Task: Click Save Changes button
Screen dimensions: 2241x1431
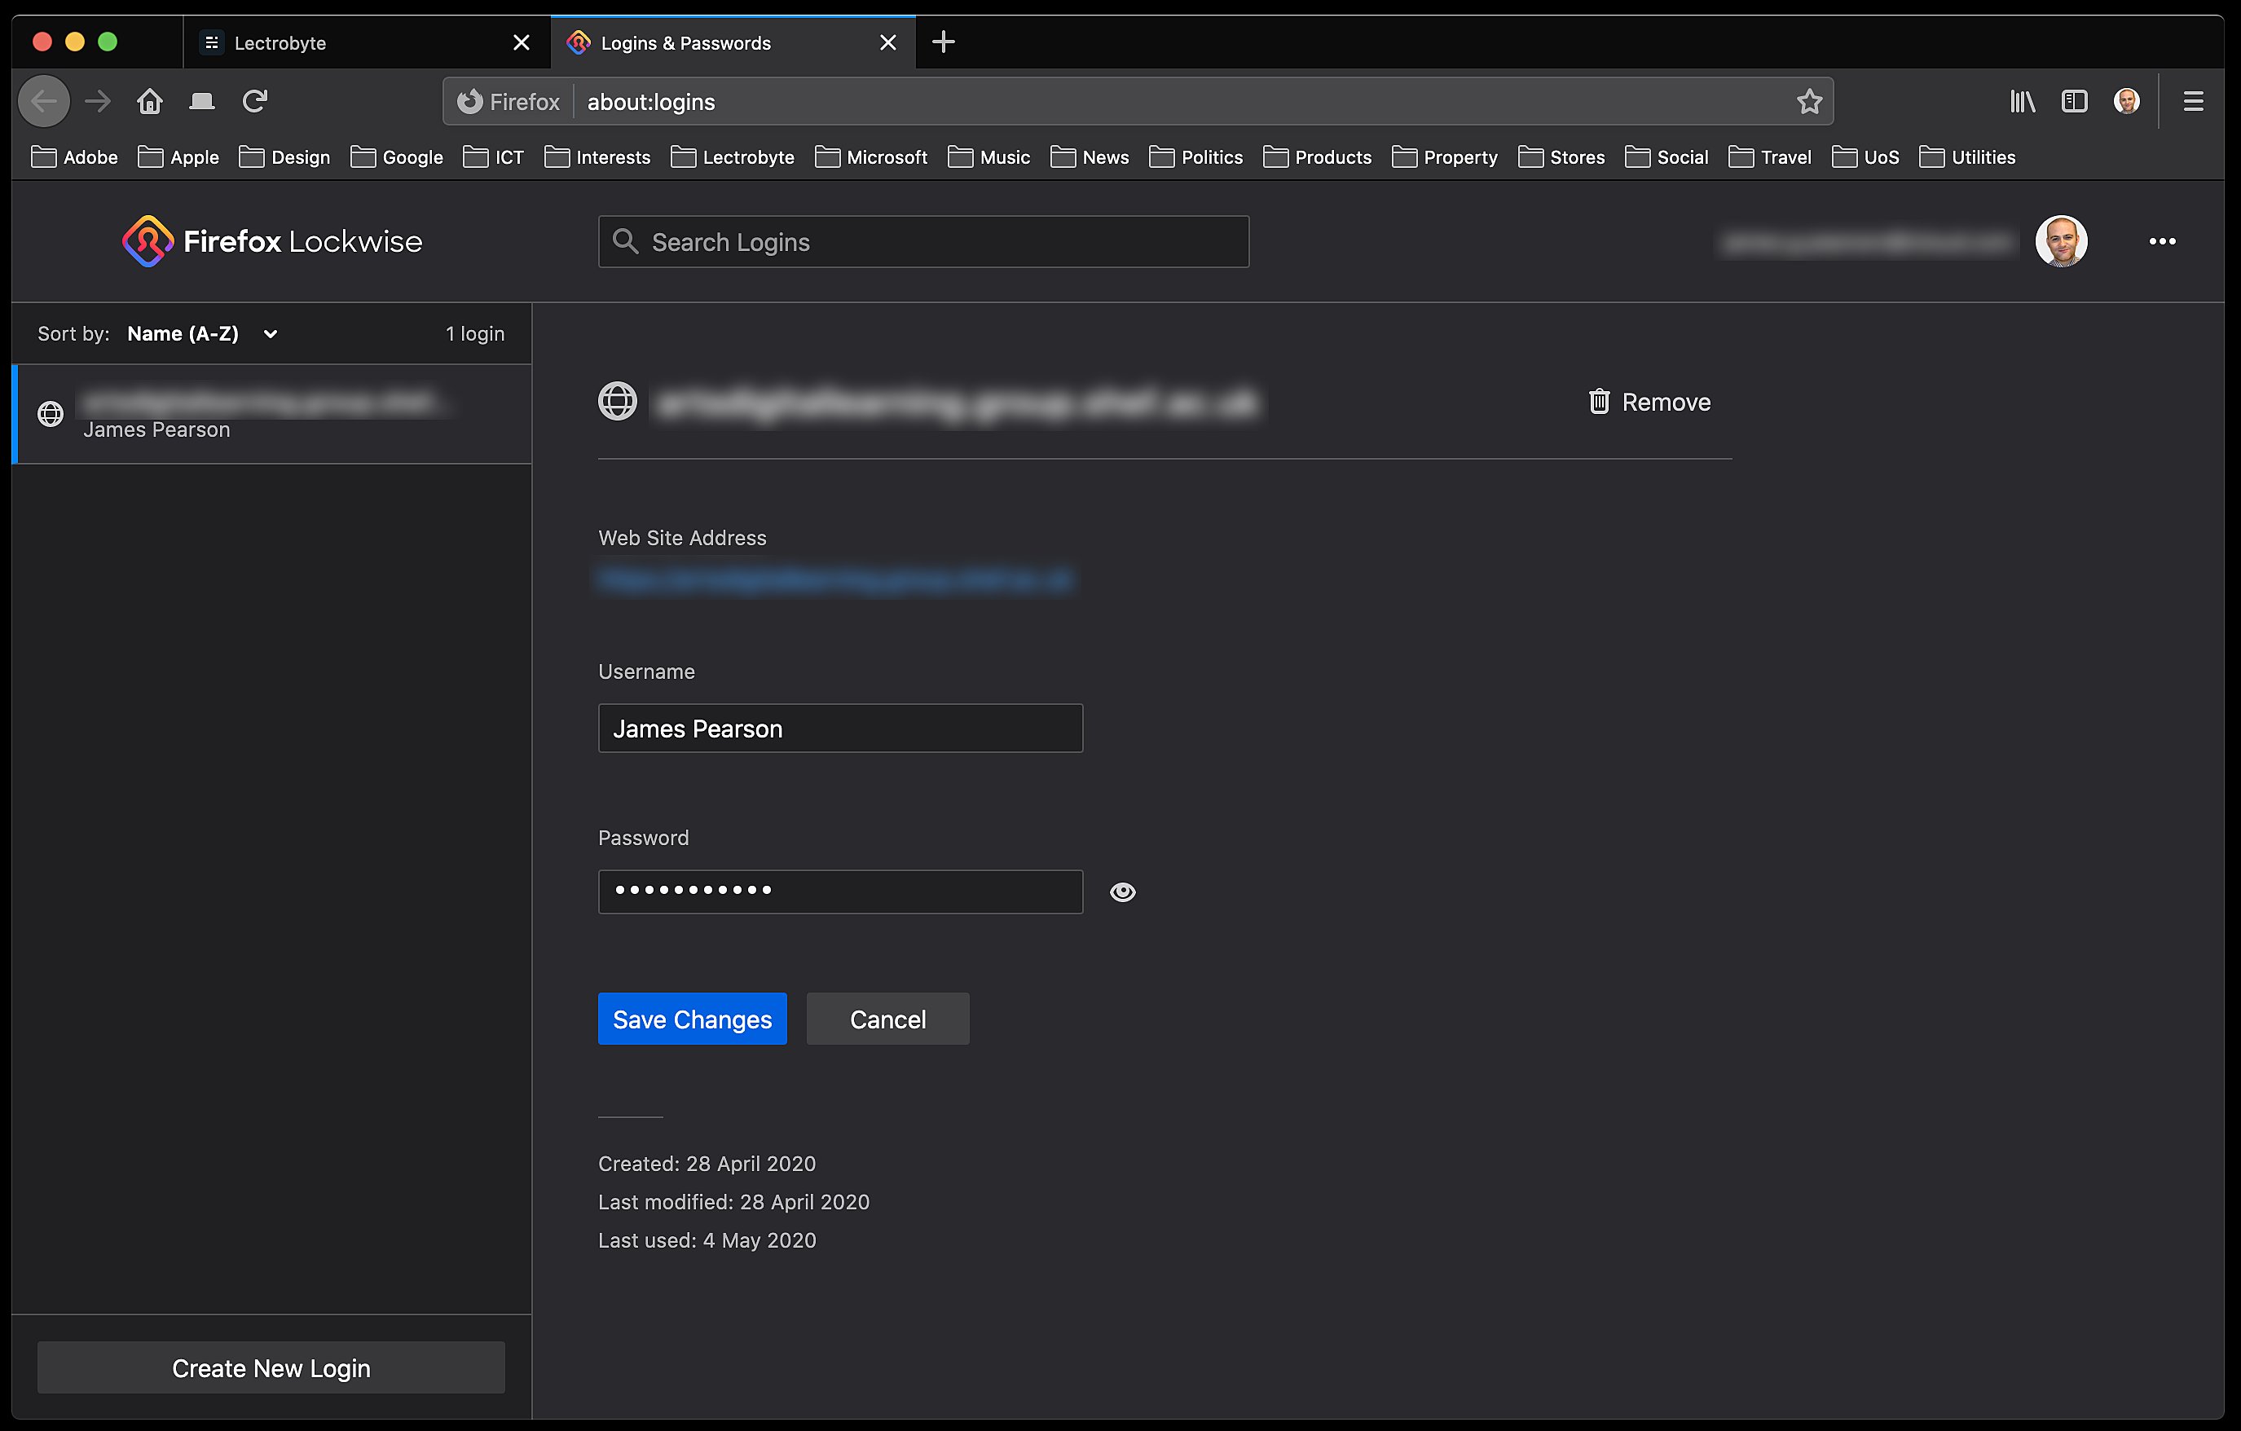Action: [x=692, y=1019]
